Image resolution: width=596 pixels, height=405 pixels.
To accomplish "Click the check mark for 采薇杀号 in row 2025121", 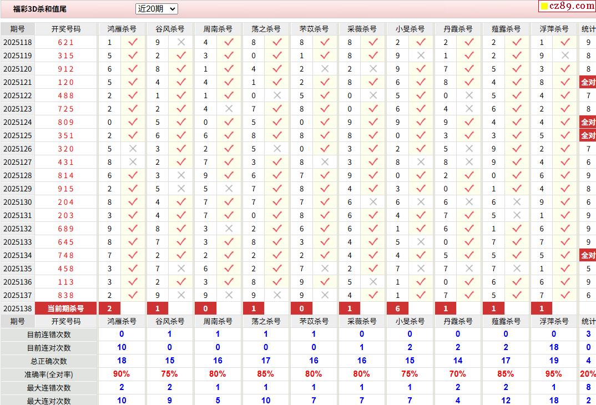I will pyautogui.click(x=373, y=82).
